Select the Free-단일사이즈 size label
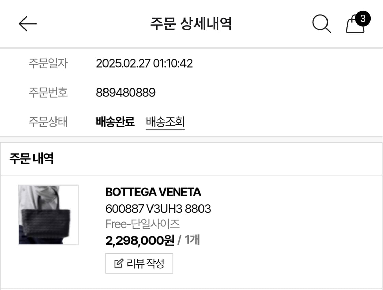Image resolution: width=383 pixels, height=290 pixels. [x=143, y=224]
